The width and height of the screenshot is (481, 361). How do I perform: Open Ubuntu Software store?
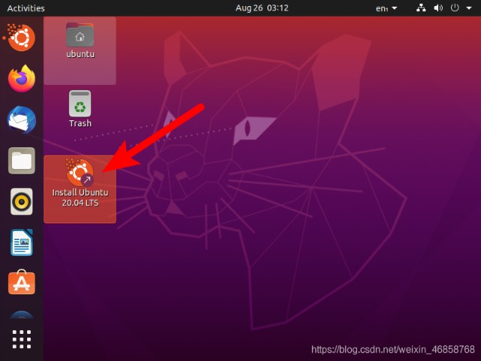(22, 283)
